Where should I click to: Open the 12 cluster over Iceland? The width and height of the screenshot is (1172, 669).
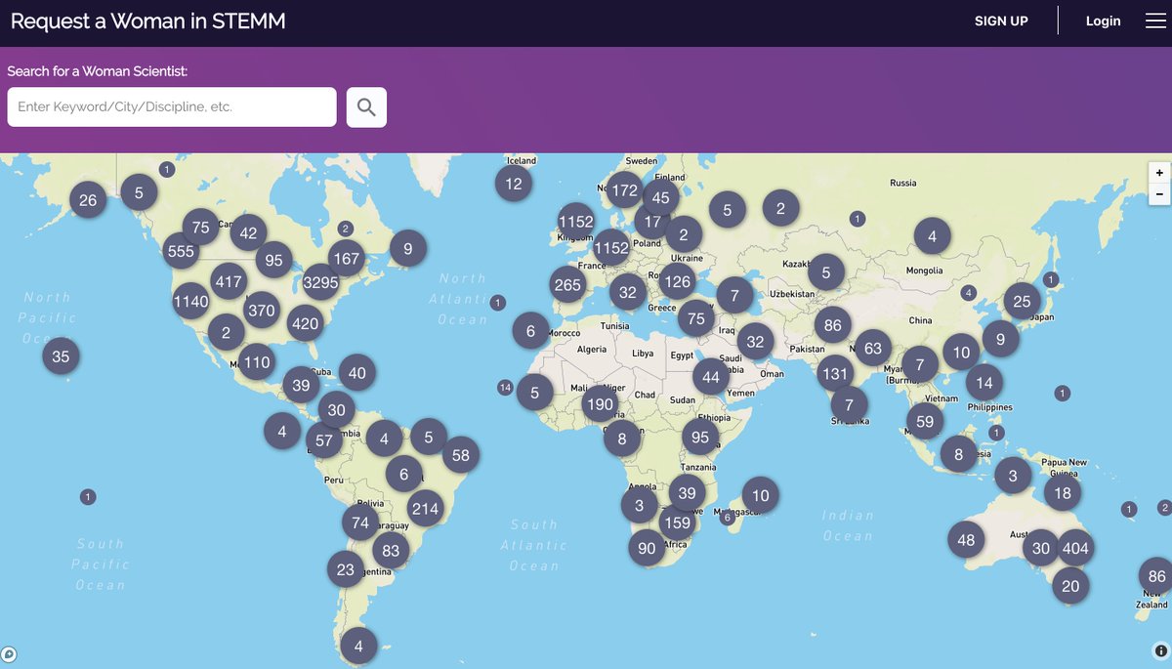514,184
